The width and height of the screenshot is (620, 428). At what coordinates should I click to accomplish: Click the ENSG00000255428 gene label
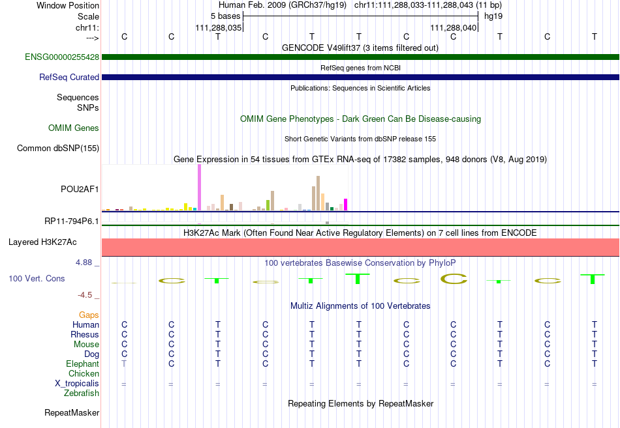tap(62, 57)
